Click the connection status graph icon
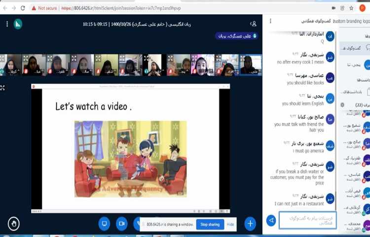This screenshot has width=370, height=237. tap(18, 24)
